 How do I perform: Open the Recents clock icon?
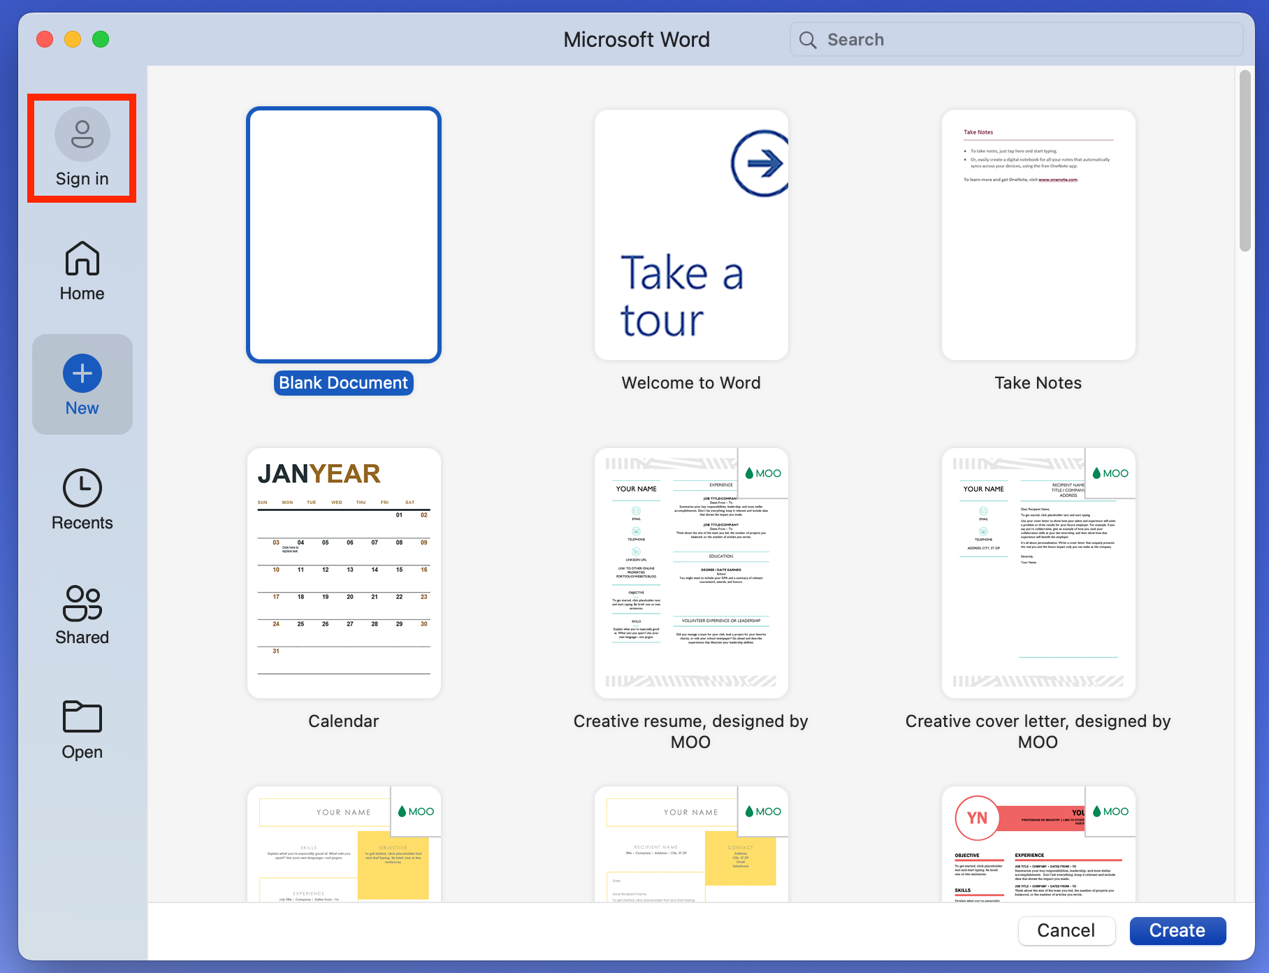coord(82,488)
